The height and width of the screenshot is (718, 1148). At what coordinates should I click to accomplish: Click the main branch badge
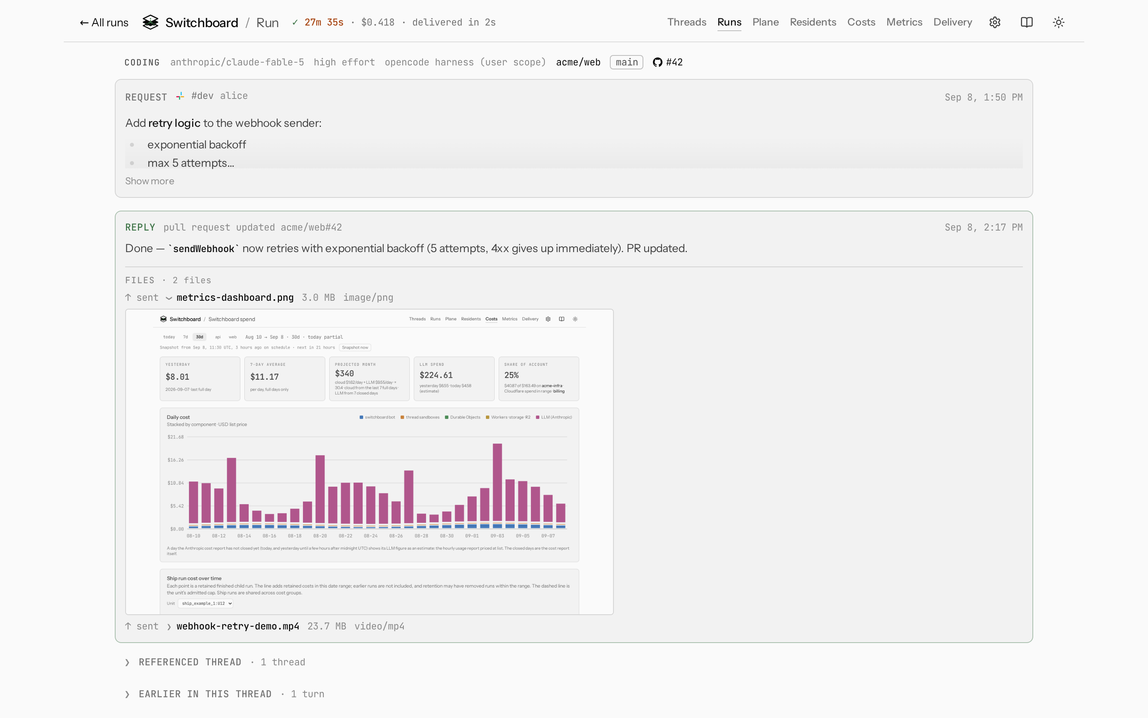tap(626, 62)
